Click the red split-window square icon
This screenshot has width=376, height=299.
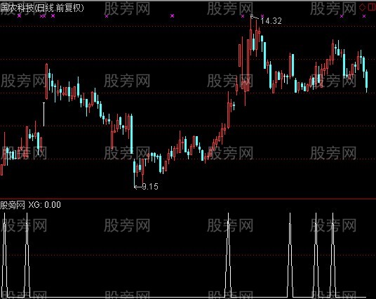[372, 8]
